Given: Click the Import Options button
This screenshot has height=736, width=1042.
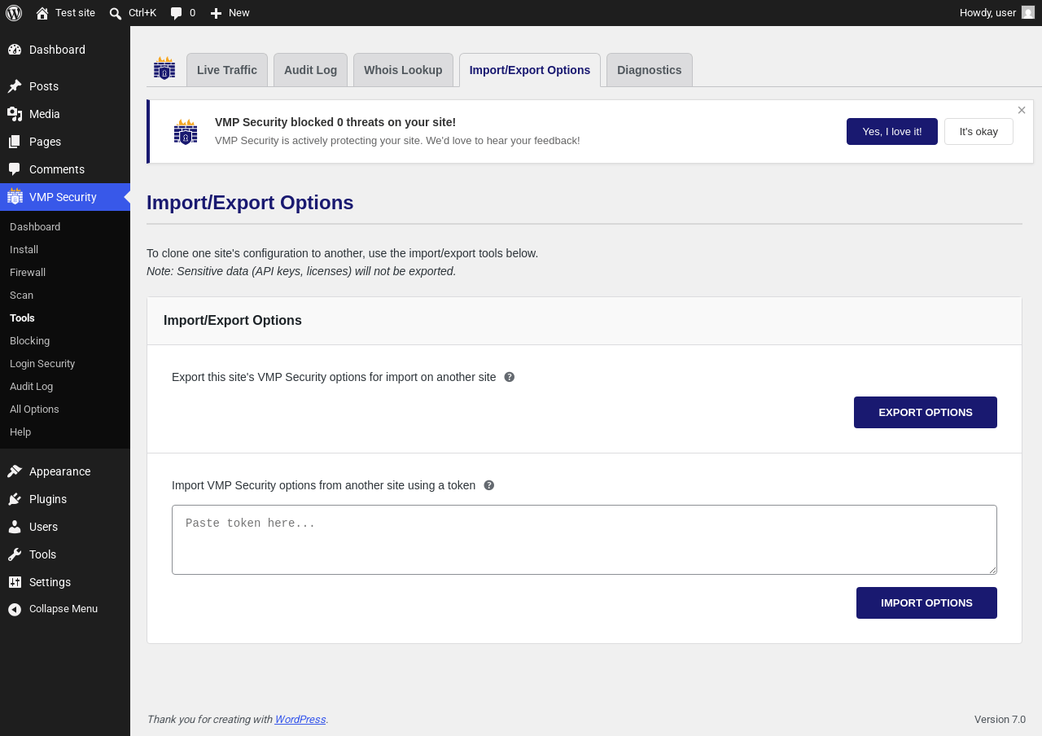Looking at the screenshot, I should pyautogui.click(x=926, y=602).
